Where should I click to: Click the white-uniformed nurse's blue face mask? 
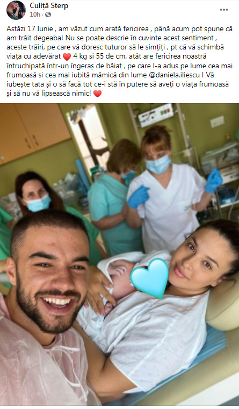(x=158, y=164)
